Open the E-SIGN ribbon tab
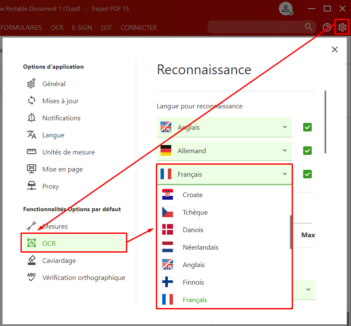Image resolution: width=351 pixels, height=326 pixels. [82, 27]
